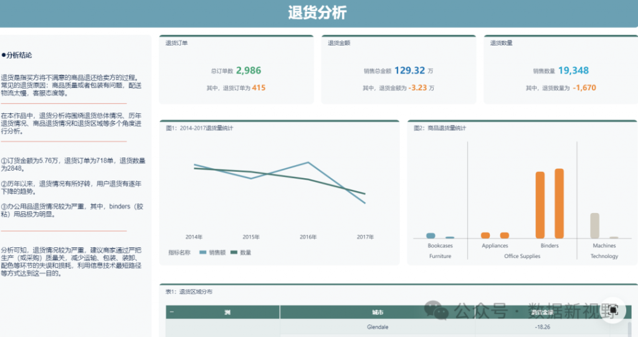Sort by the 城市 column header
638x337 pixels.
pyautogui.click(x=377, y=312)
